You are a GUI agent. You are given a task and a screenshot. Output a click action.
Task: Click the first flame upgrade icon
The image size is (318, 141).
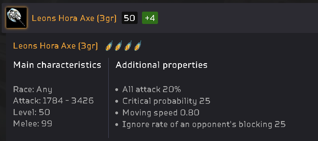109,46
